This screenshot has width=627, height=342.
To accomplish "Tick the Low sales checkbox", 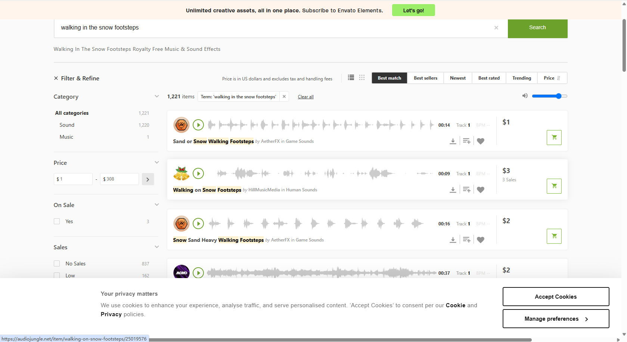I will pyautogui.click(x=57, y=275).
